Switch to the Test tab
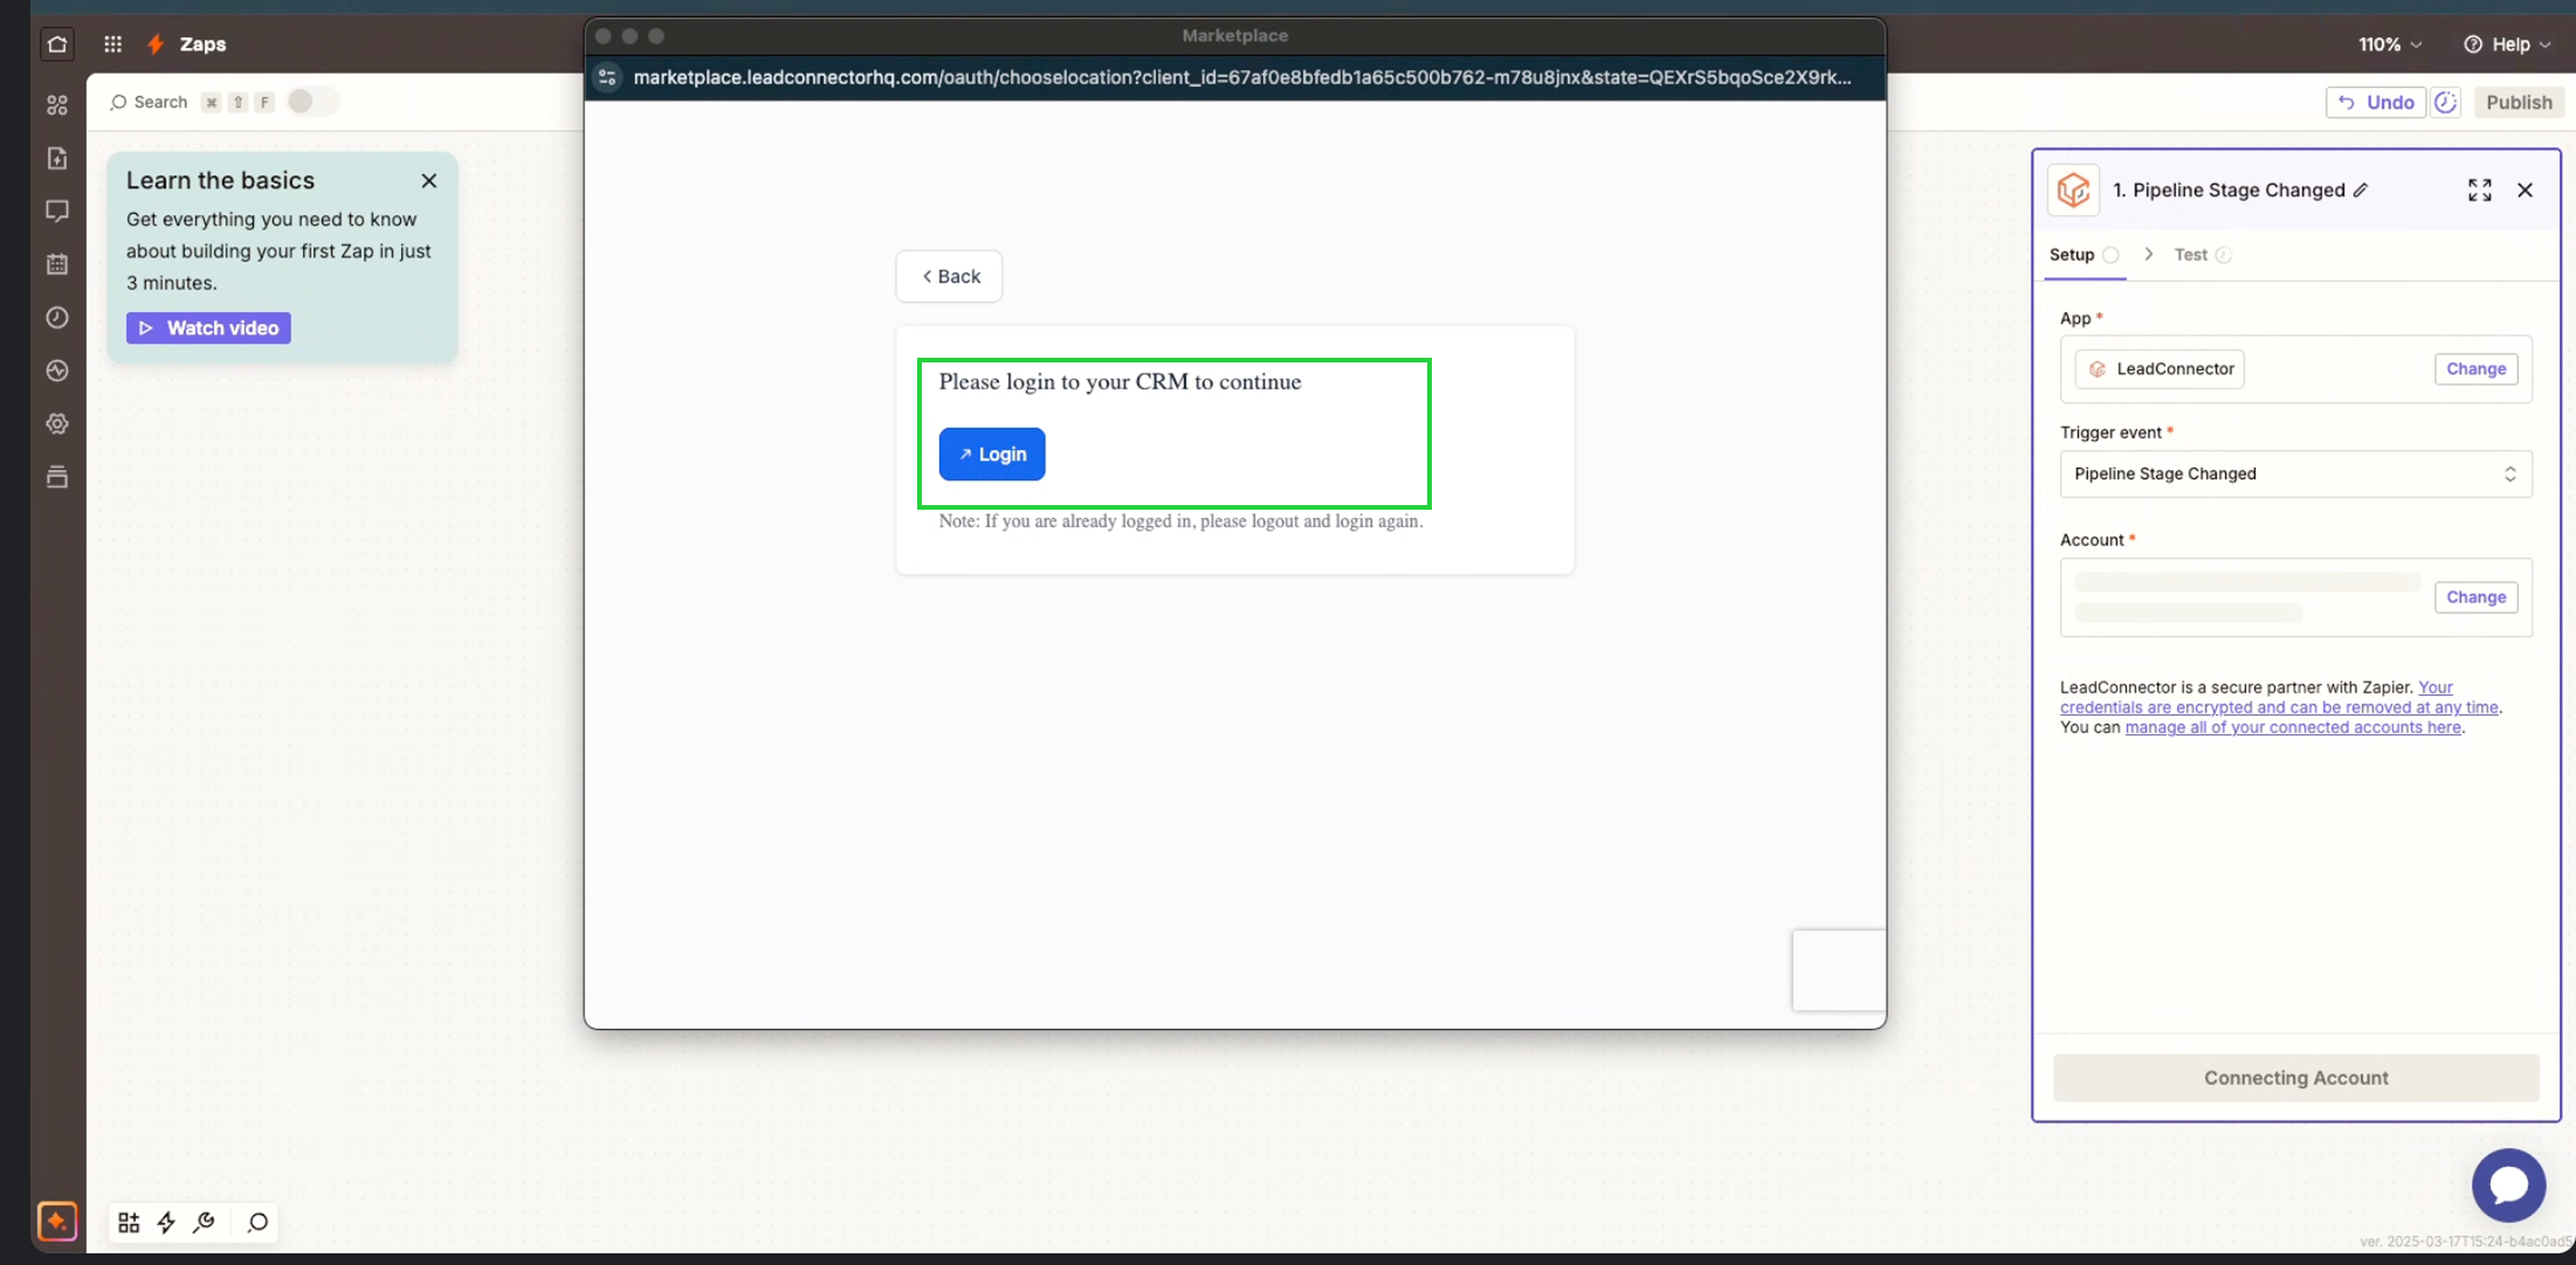This screenshot has height=1265, width=2576. (2191, 255)
